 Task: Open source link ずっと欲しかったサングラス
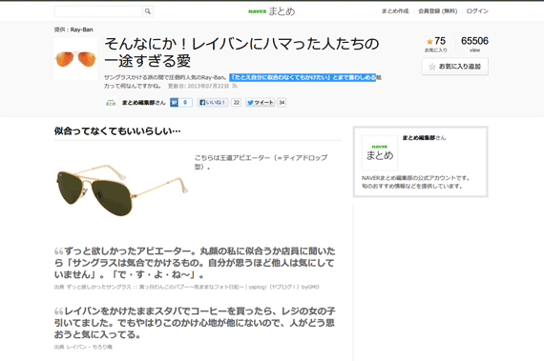click(193, 287)
